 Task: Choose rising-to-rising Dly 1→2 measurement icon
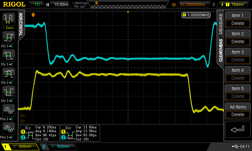9,37
